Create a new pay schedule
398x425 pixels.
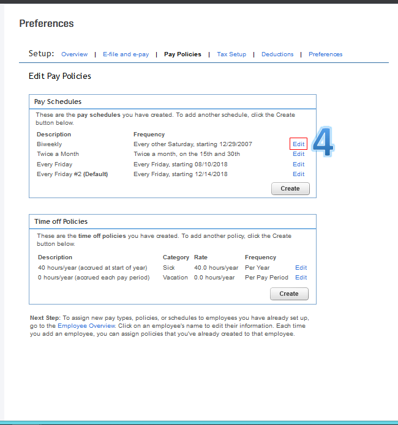coord(290,188)
